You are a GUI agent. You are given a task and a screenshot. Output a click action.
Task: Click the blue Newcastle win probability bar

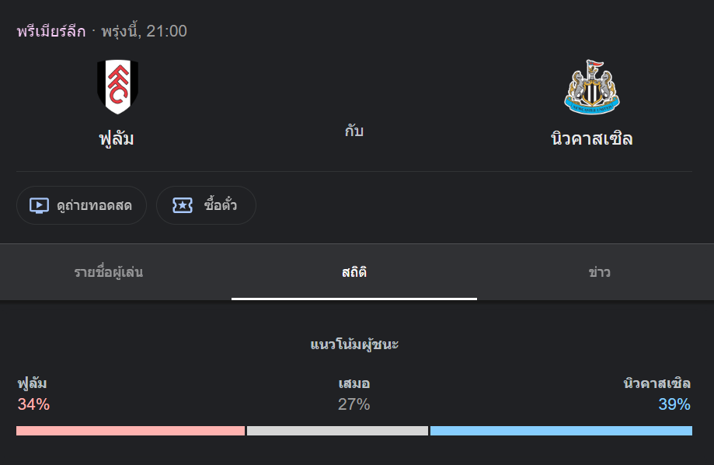pos(561,431)
